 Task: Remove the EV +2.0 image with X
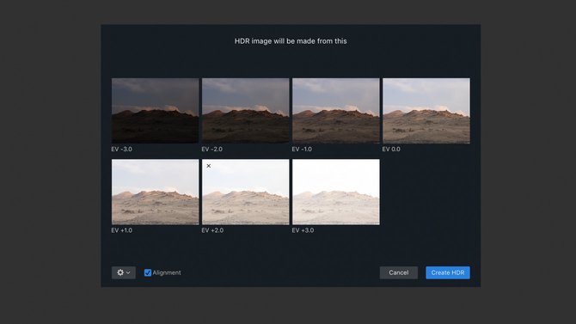(209, 166)
